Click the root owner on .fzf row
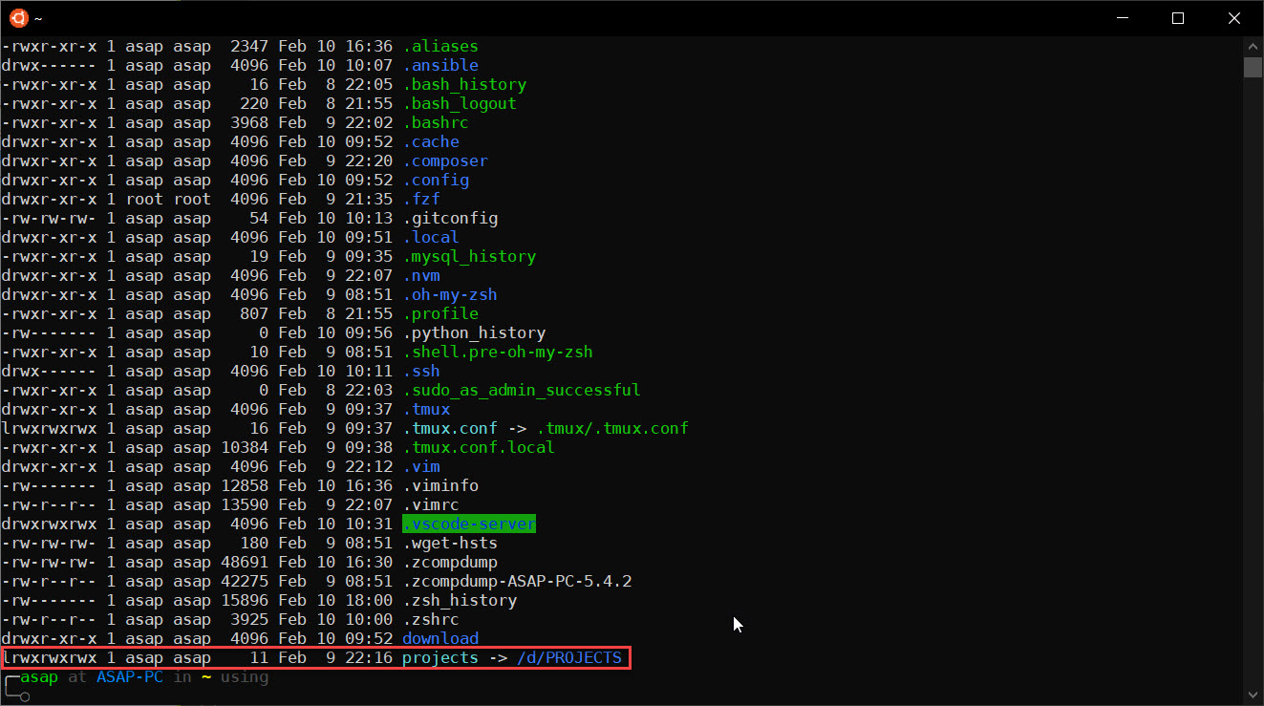The height and width of the screenshot is (706, 1264). point(144,199)
